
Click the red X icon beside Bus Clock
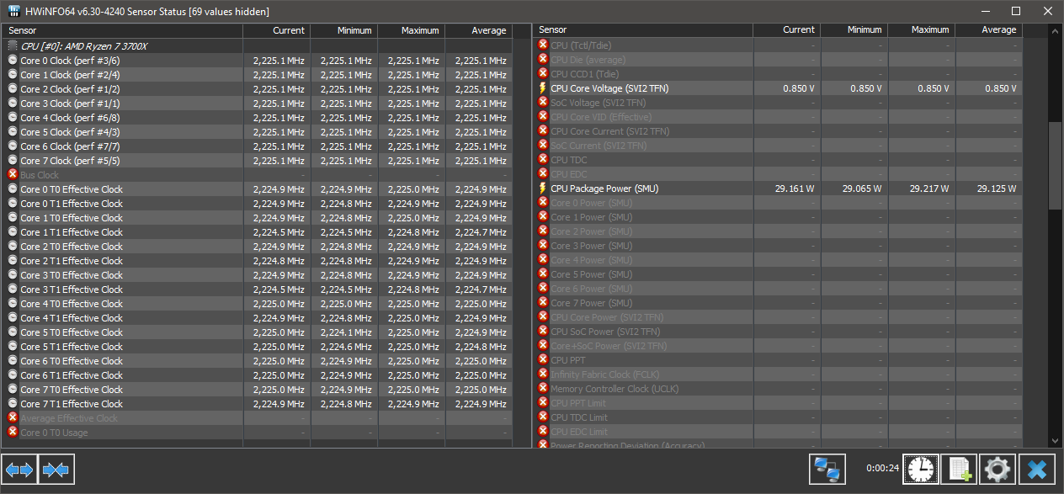13,174
